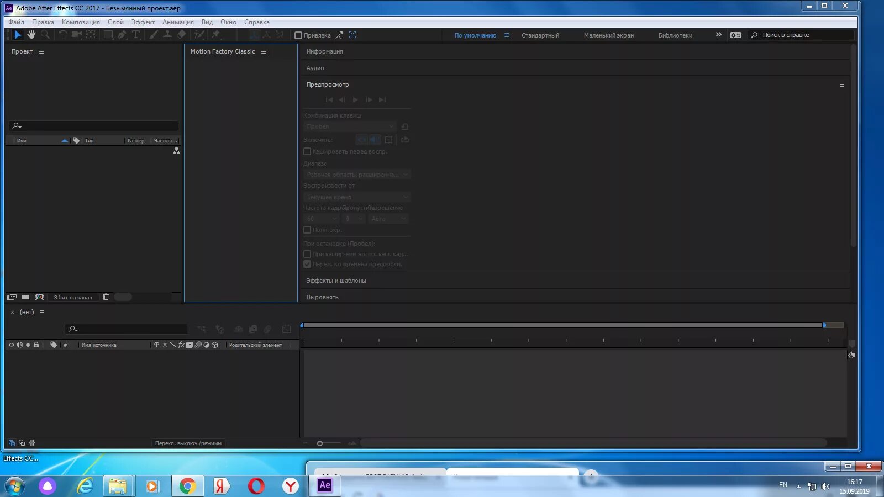Image resolution: width=884 pixels, height=497 pixels.
Task: Switch to Маленький экран workspace
Action: pos(609,35)
